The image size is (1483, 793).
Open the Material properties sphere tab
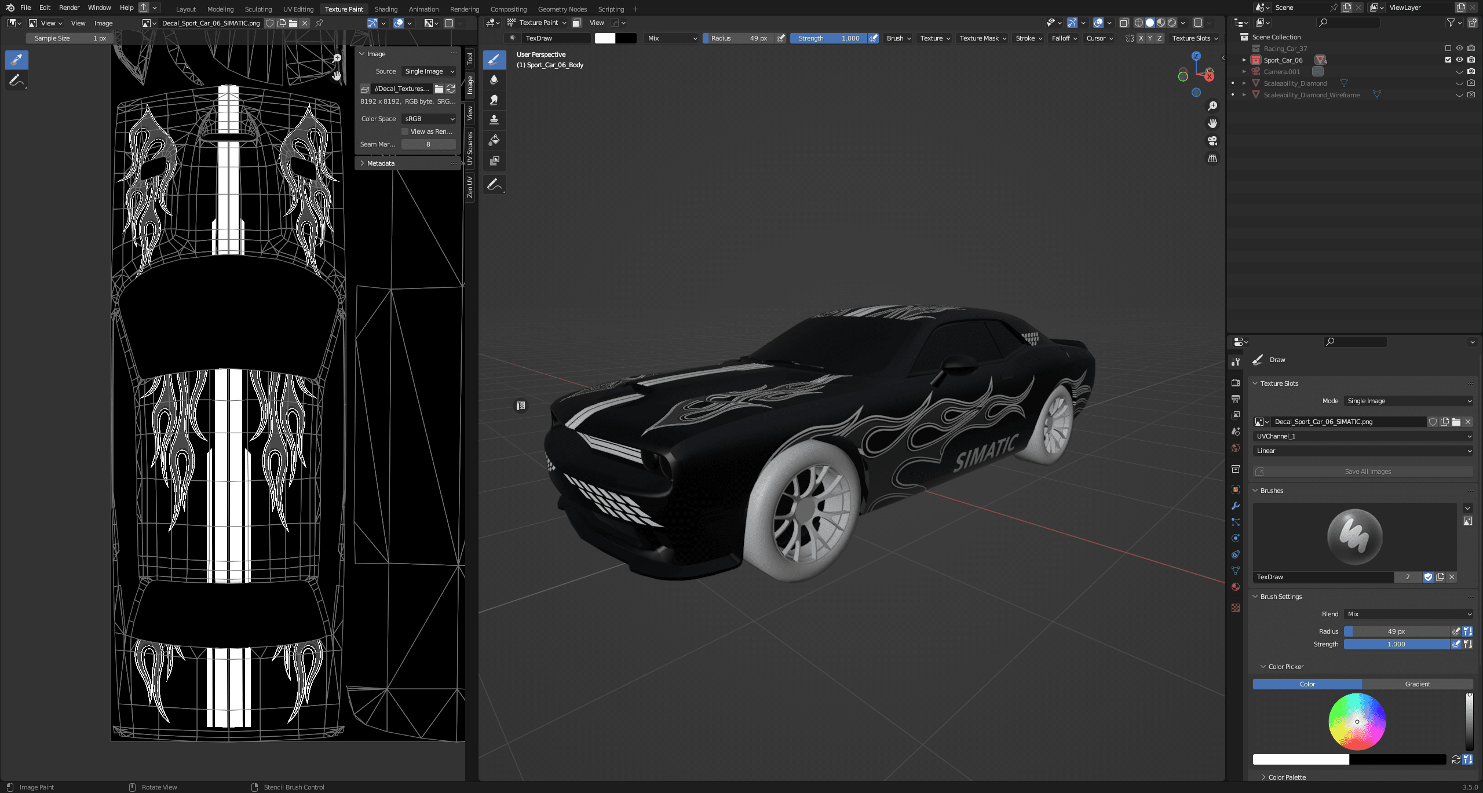click(x=1236, y=587)
